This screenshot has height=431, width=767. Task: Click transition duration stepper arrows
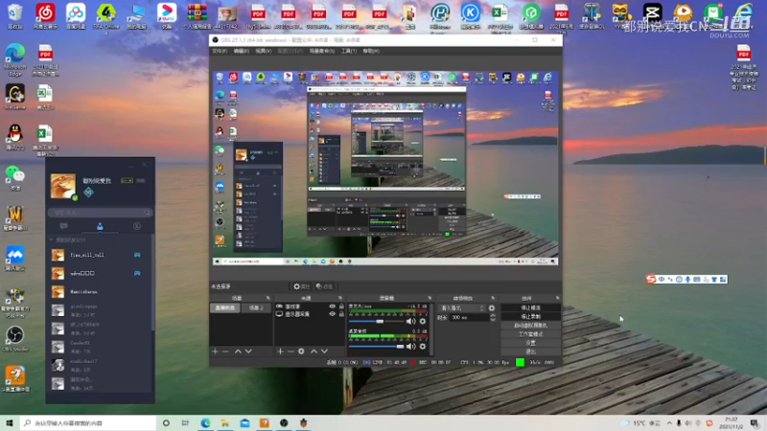point(492,318)
